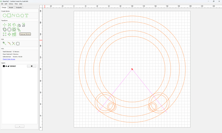The height and width of the screenshot is (133, 222).
Task: Add a new layer with plus button
Action: tap(20, 126)
